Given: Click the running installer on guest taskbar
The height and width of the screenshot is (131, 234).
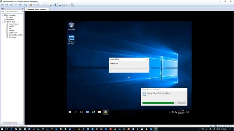Looking at the screenshot, I should coord(106,112).
